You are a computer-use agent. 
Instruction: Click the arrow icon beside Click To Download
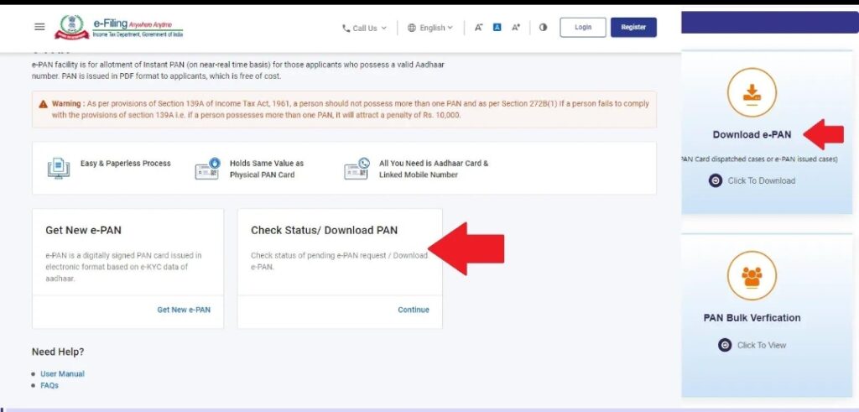click(716, 180)
